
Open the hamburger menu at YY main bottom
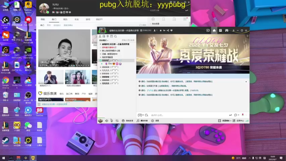39,104
